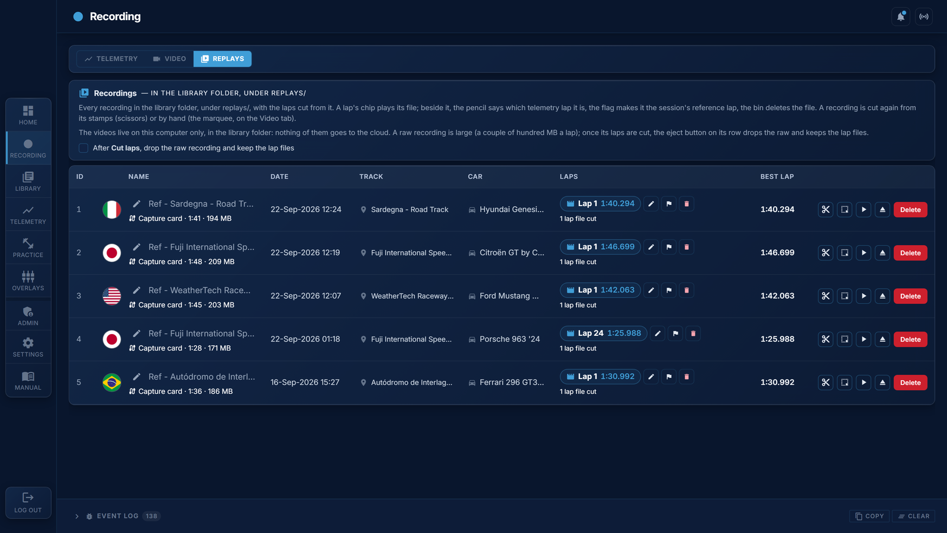Expand the Event Log panel
Screen dimensions: 947x533
[77, 516]
